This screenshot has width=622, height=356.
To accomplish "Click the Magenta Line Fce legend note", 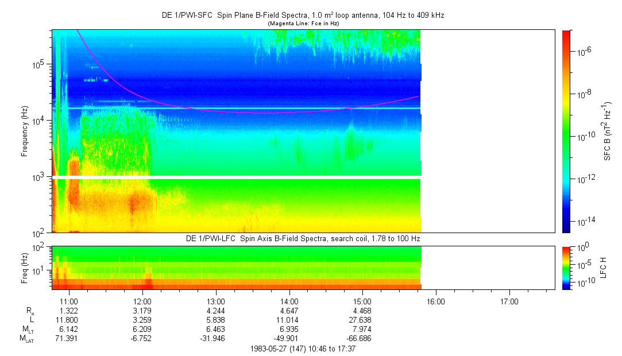I will pyautogui.click(x=303, y=24).
